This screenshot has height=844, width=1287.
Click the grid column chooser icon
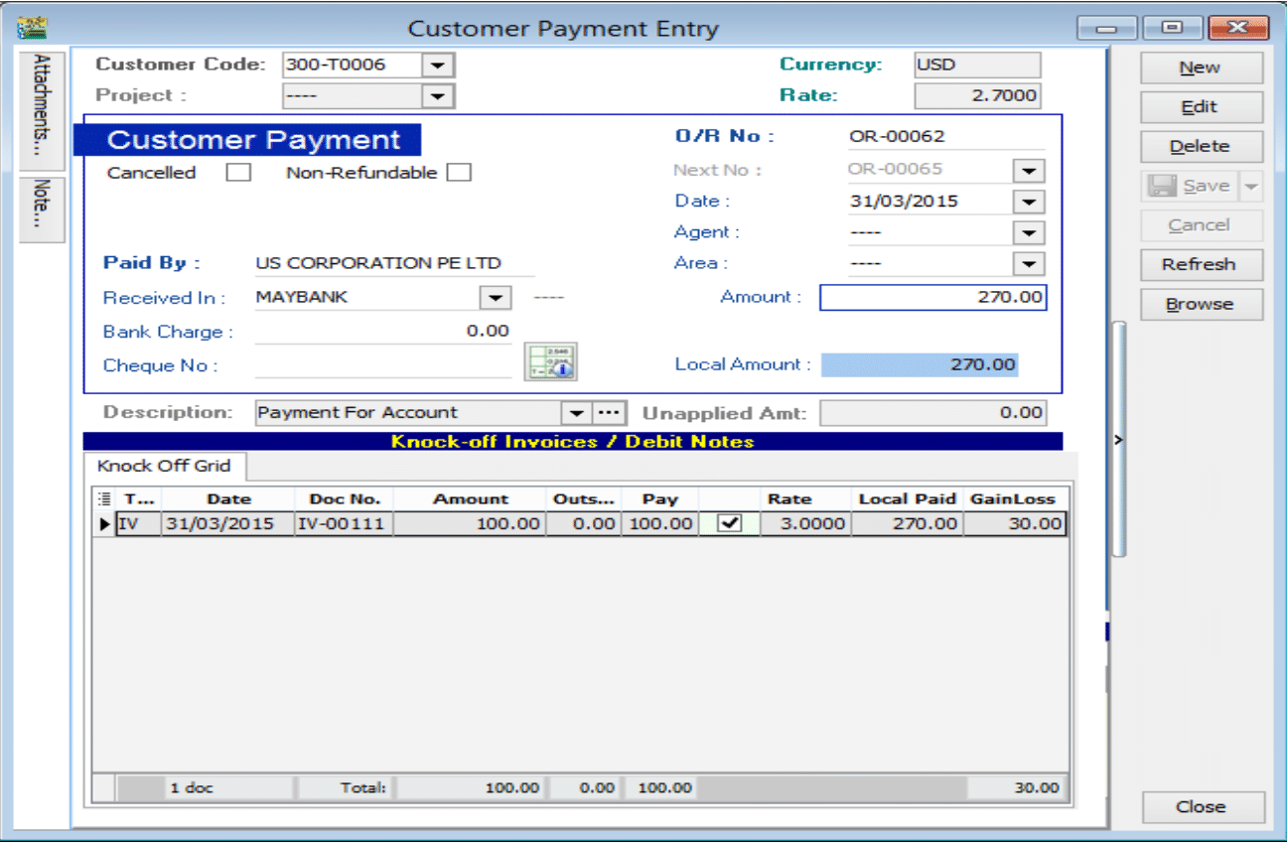[106, 498]
